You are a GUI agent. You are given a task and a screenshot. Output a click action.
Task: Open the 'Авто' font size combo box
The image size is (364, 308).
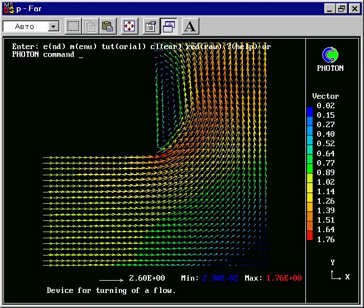coord(31,26)
